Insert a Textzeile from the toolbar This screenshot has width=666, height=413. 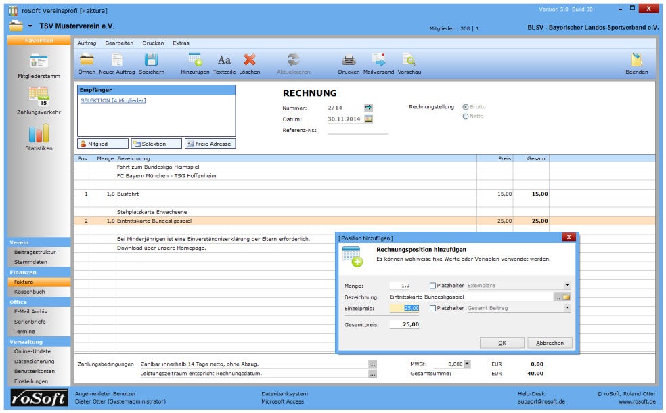click(224, 60)
